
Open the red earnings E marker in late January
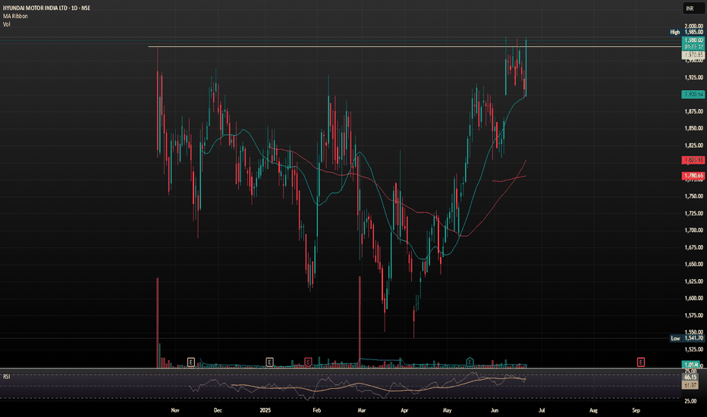coord(308,362)
